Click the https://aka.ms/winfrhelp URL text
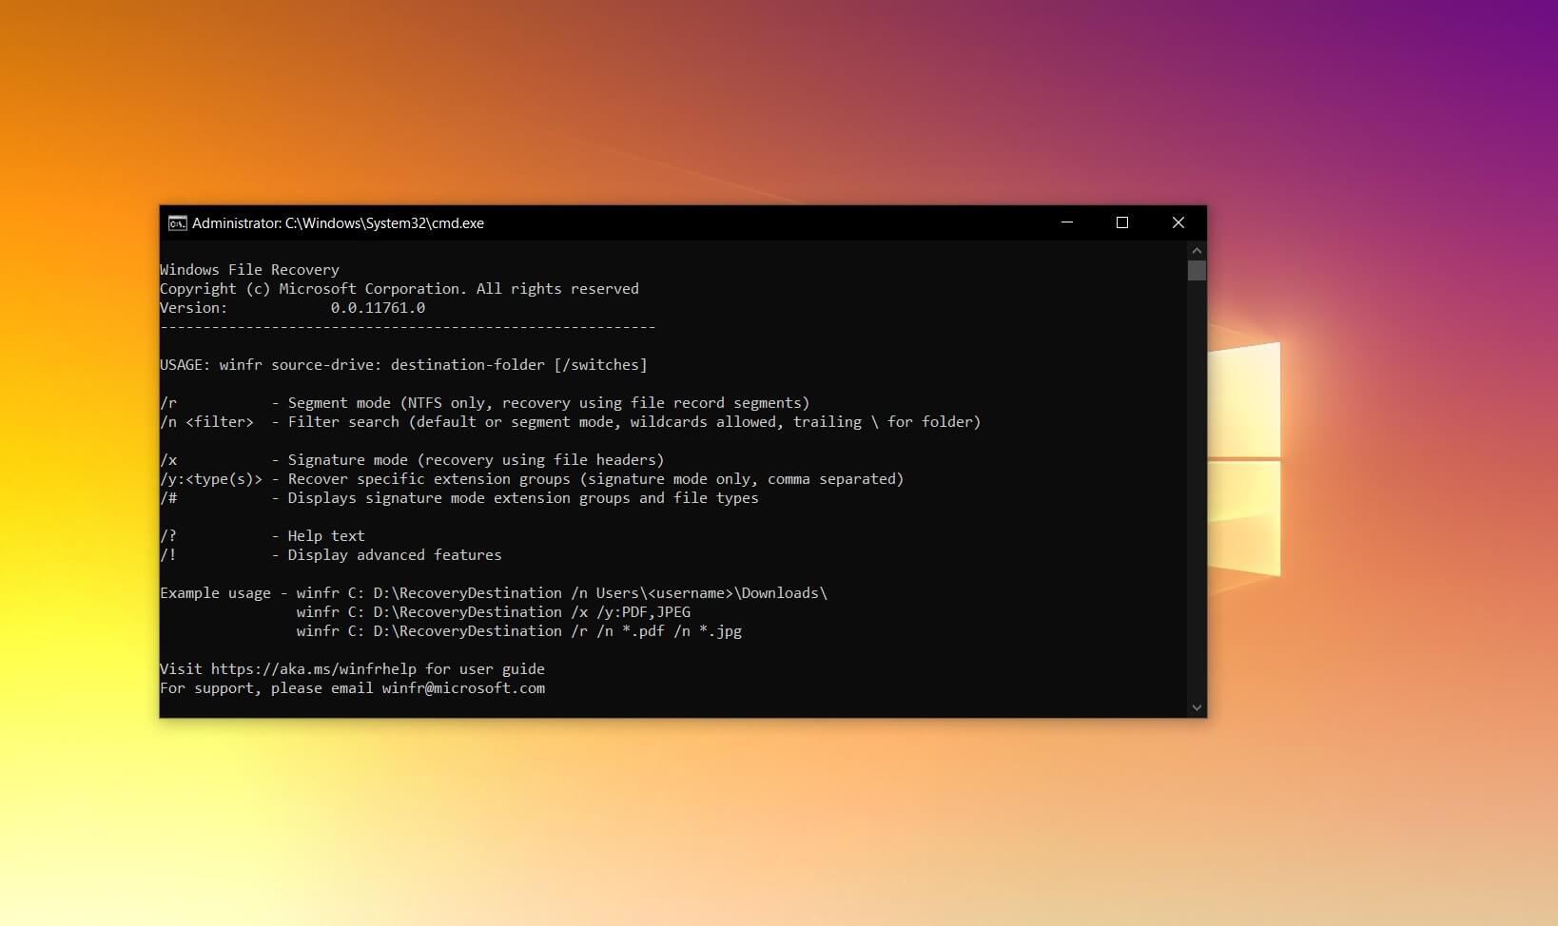1558x926 pixels. pos(314,669)
